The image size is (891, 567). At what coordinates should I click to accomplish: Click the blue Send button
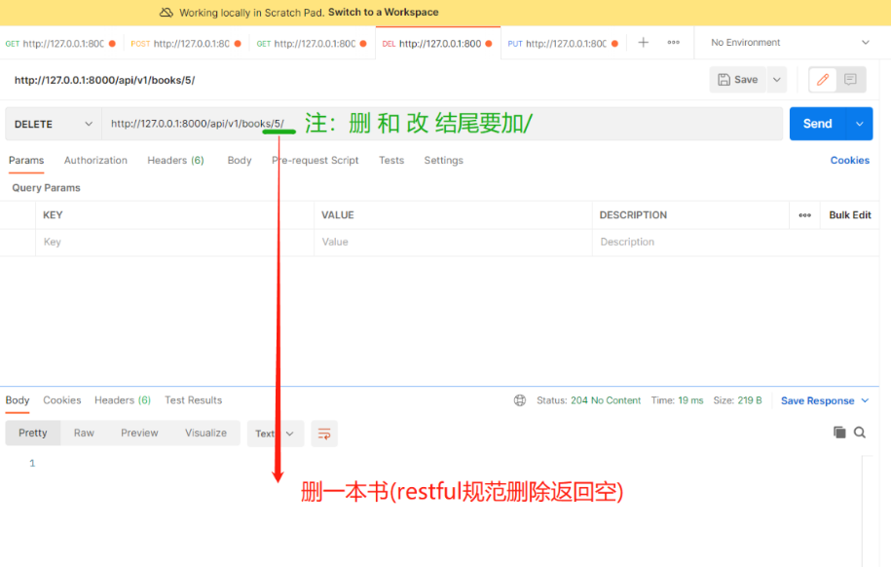pos(818,124)
